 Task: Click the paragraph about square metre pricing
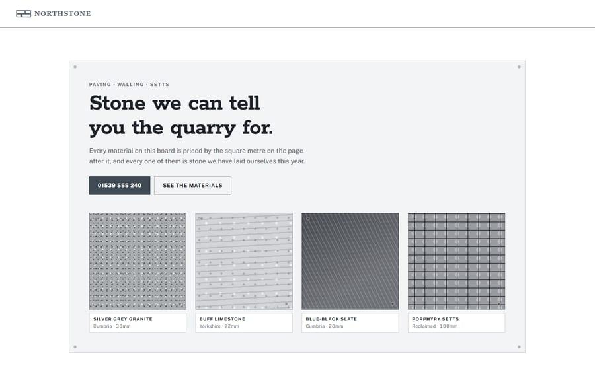pos(197,156)
